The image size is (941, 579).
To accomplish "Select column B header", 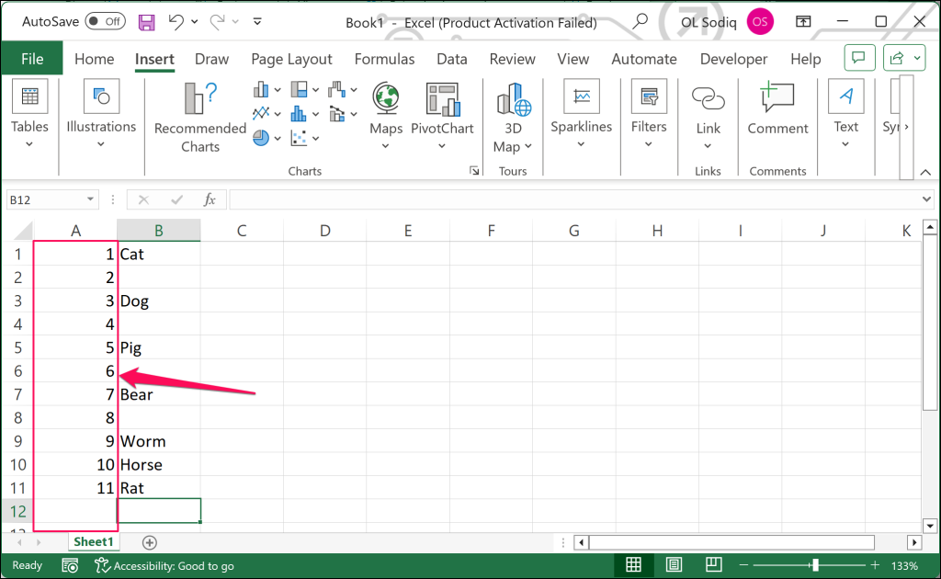I will [158, 231].
